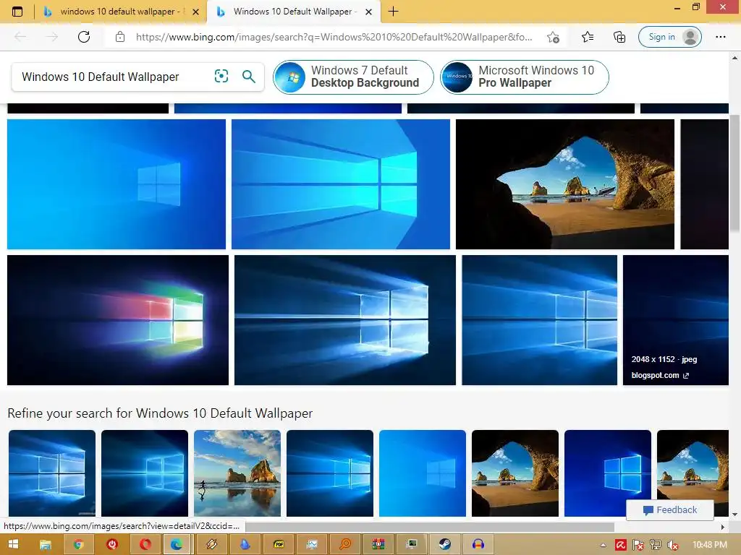
Task: Open the light blue flat Windows logo wallpaper
Action: tap(117, 184)
